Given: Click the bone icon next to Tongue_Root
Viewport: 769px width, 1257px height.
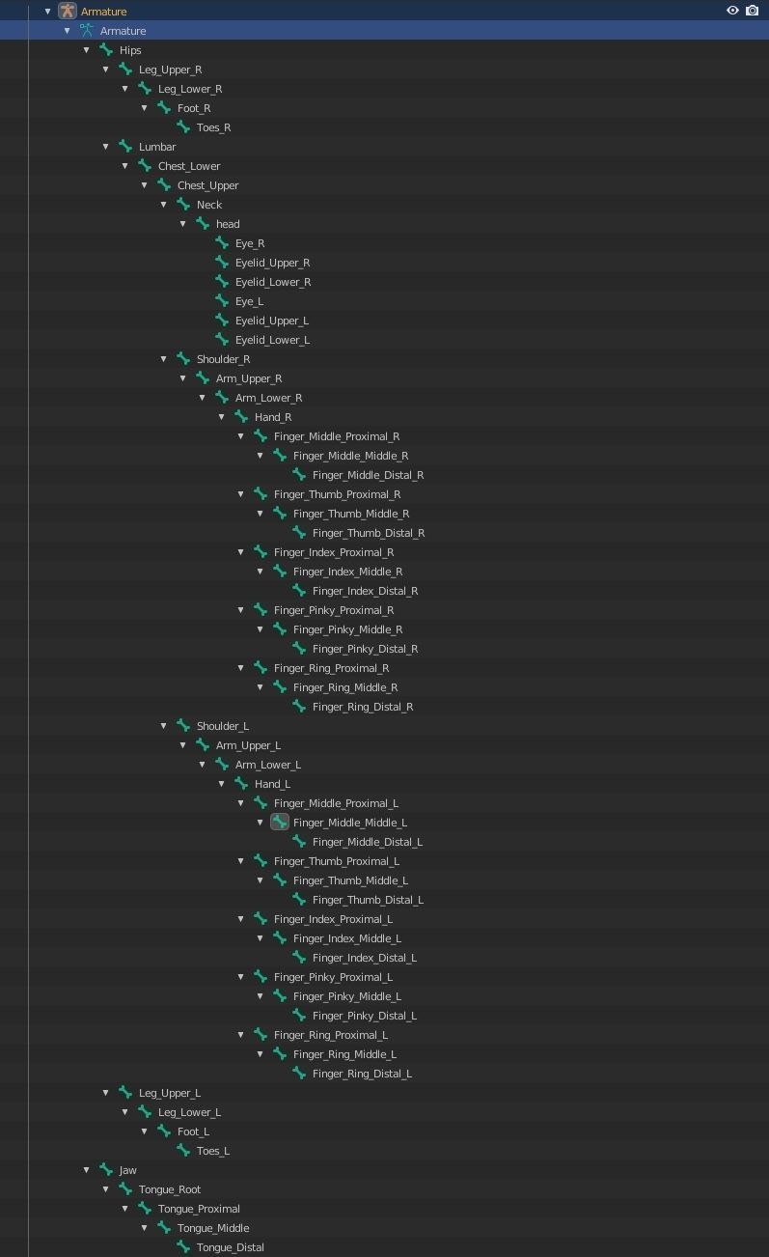Looking at the screenshot, I should coord(125,1189).
